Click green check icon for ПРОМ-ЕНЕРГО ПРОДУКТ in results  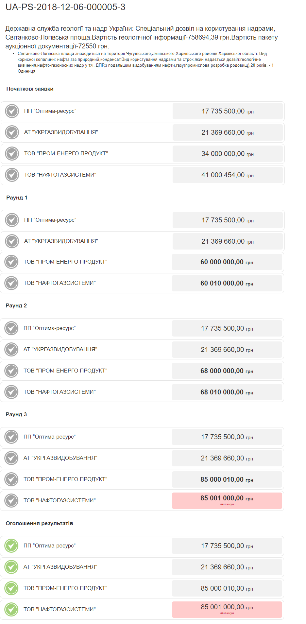tap(11, 588)
